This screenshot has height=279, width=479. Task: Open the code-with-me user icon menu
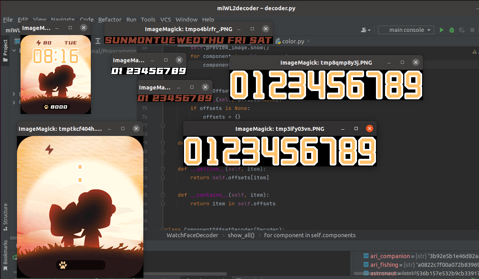point(366,30)
